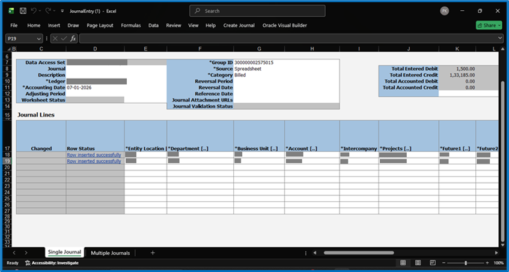Click the Redo arrow icon
This screenshot has width=509, height=272.
pyautogui.click(x=48, y=11)
